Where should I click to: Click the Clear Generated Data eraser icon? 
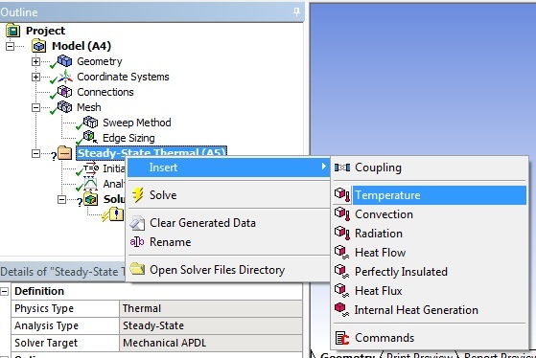pos(137,223)
